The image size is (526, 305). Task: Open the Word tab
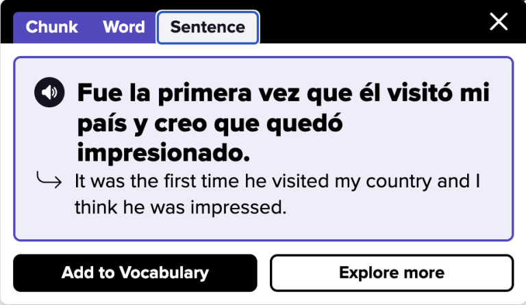click(x=124, y=27)
